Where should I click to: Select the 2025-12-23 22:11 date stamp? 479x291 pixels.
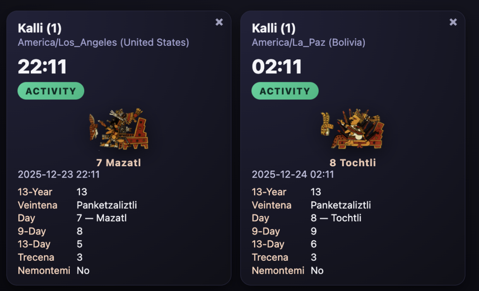(58, 175)
